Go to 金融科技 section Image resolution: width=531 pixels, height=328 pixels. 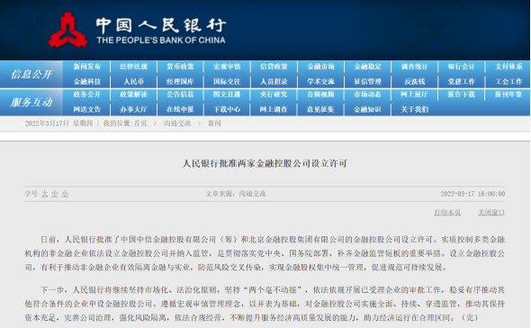pyautogui.click(x=87, y=81)
